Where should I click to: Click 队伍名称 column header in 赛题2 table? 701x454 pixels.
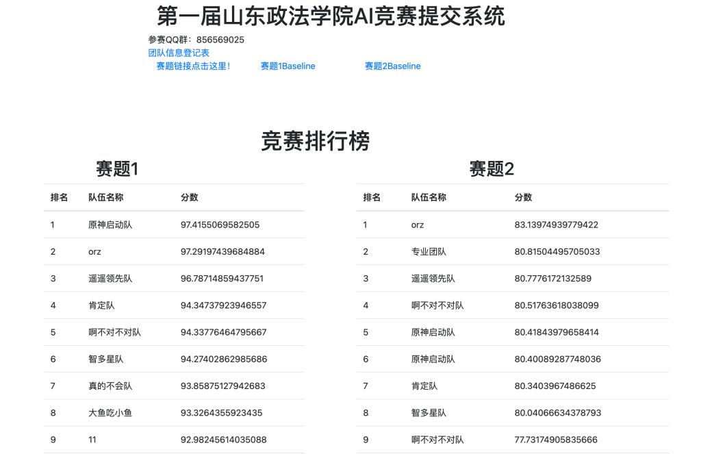point(429,197)
